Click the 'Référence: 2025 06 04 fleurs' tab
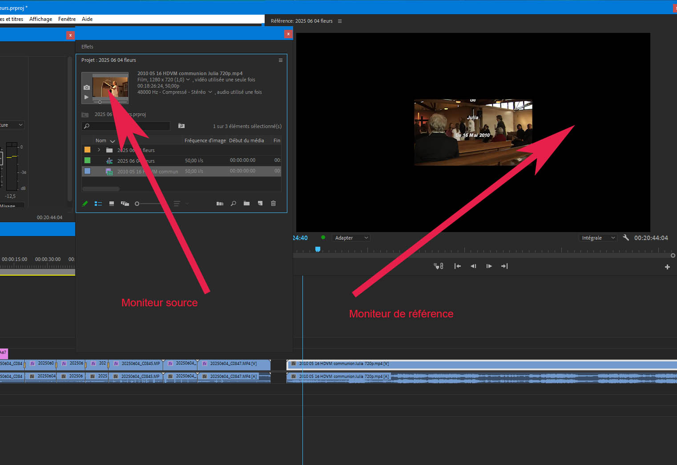The width and height of the screenshot is (677, 465). tap(302, 21)
